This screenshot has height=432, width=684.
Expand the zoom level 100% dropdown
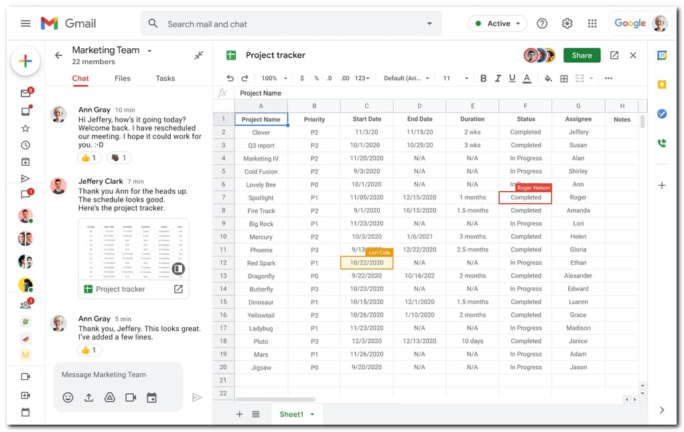point(273,78)
